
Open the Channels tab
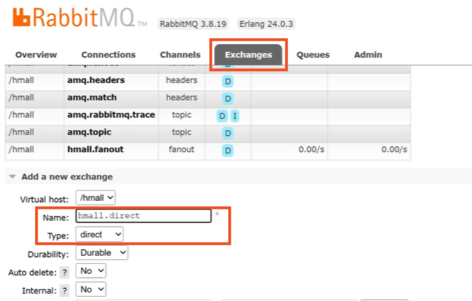click(180, 55)
